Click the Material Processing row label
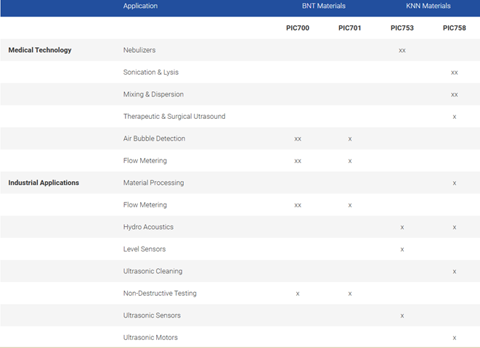The height and width of the screenshot is (348, 480). (x=153, y=183)
